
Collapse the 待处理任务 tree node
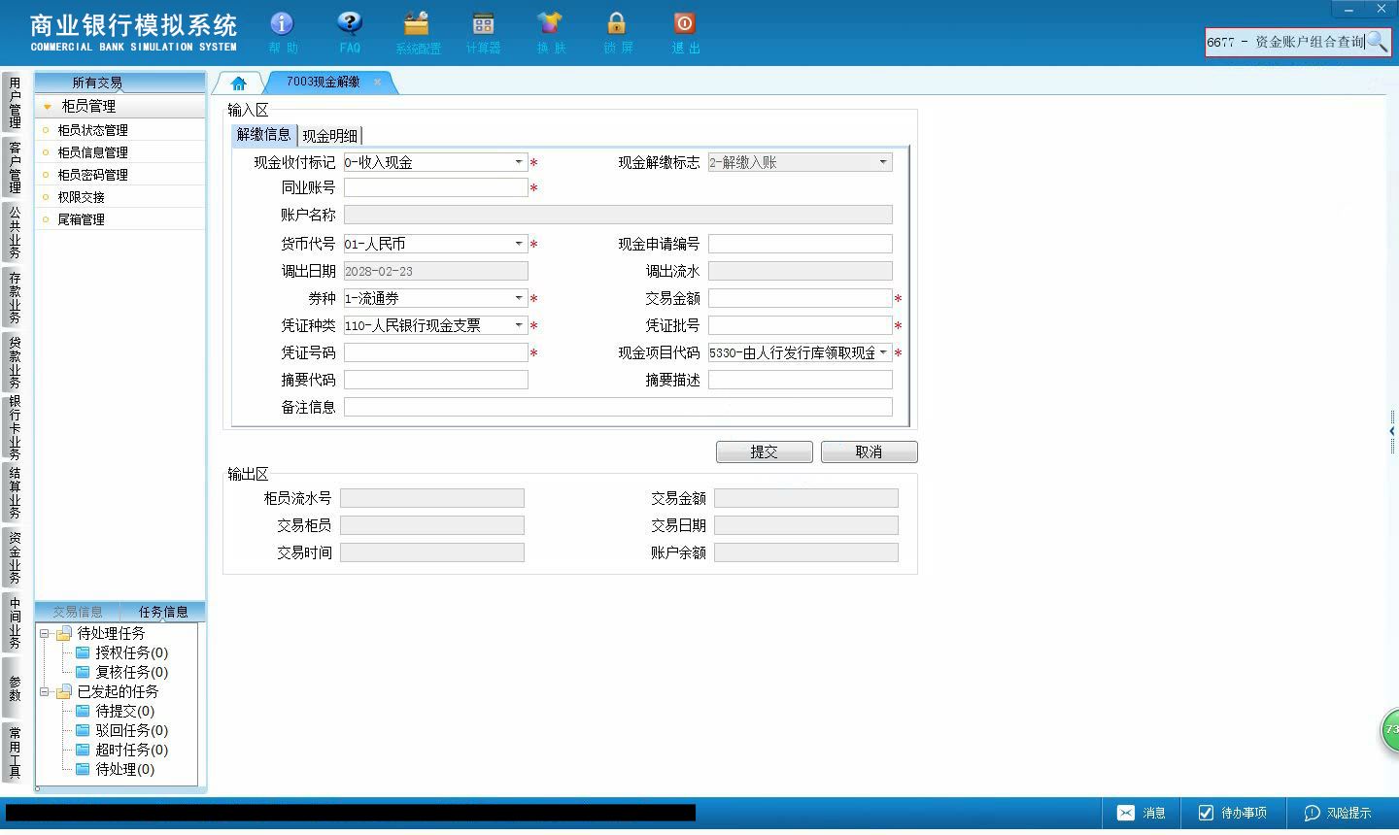[45, 633]
